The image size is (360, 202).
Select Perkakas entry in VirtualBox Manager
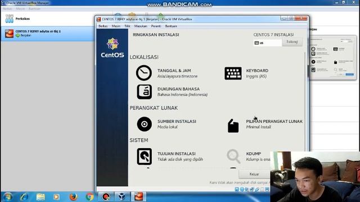(47, 19)
